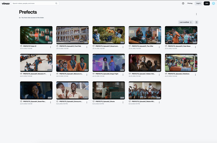
Task: Open the Episode6 Visitations thumbnail
Action: point(181,63)
